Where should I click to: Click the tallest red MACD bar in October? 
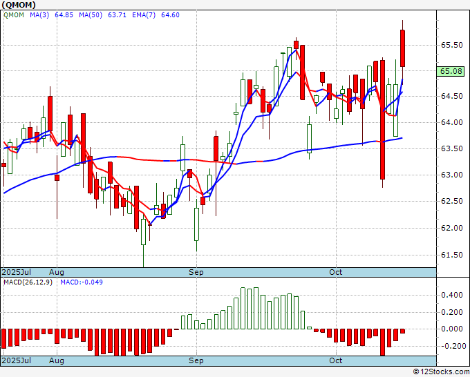point(382,342)
